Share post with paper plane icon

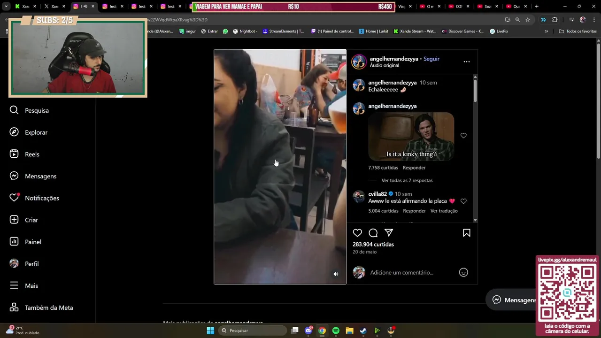tap(389, 233)
